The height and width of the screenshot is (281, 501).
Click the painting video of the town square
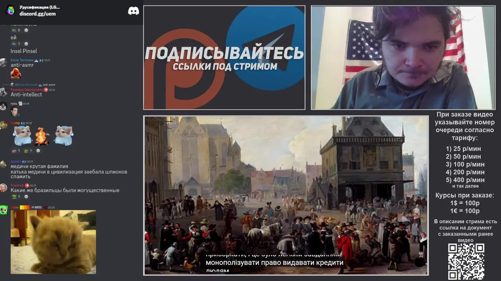pyautogui.click(x=286, y=195)
